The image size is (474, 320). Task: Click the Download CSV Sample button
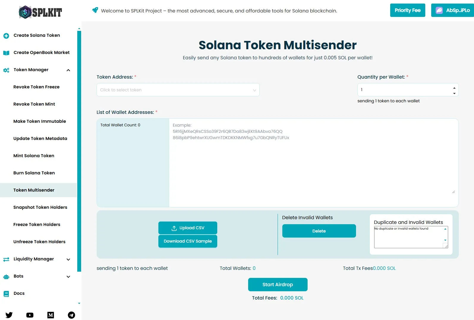point(188,241)
